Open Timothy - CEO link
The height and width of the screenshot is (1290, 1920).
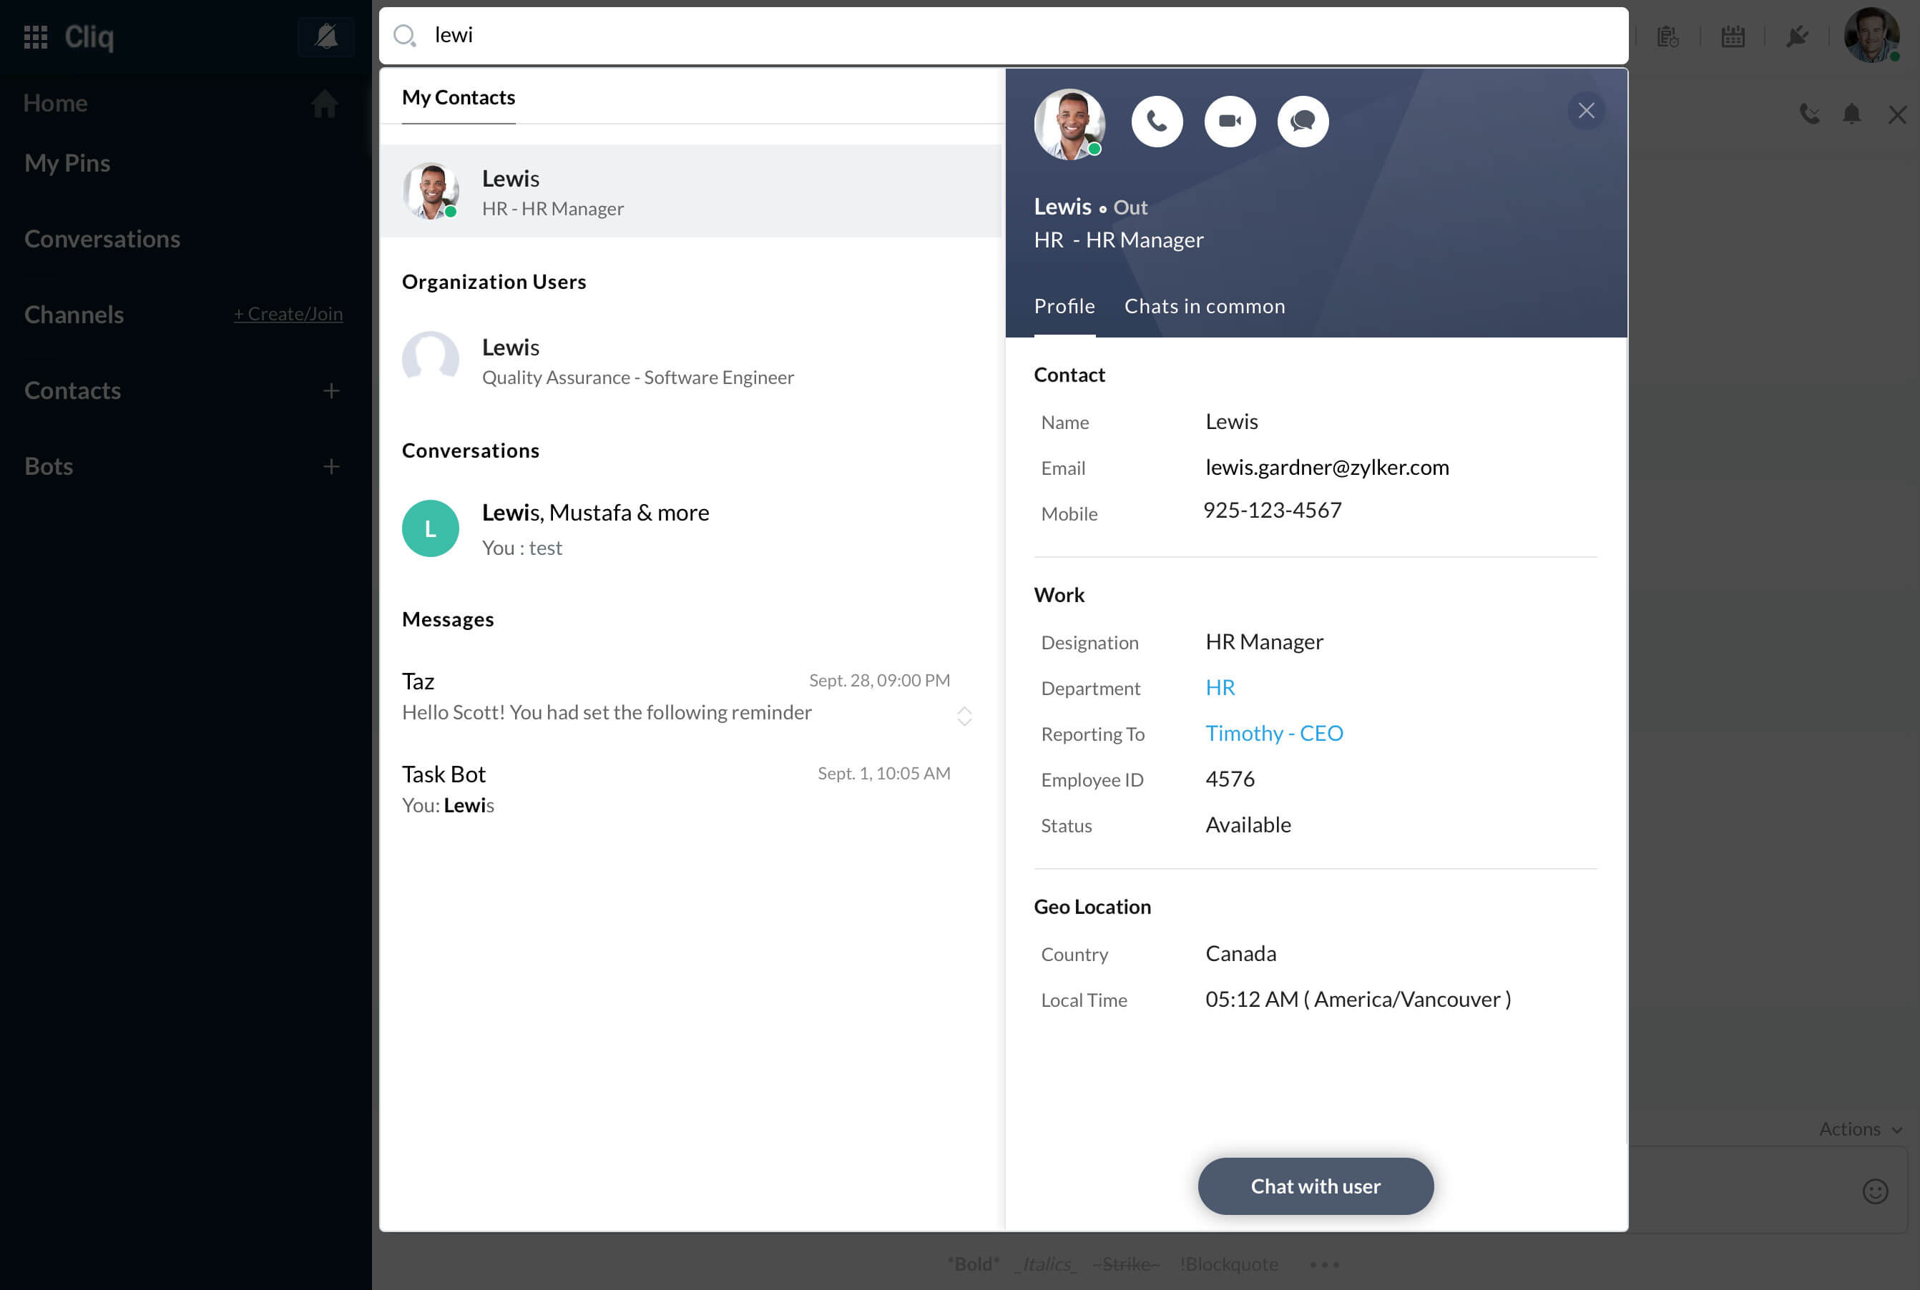(1273, 733)
